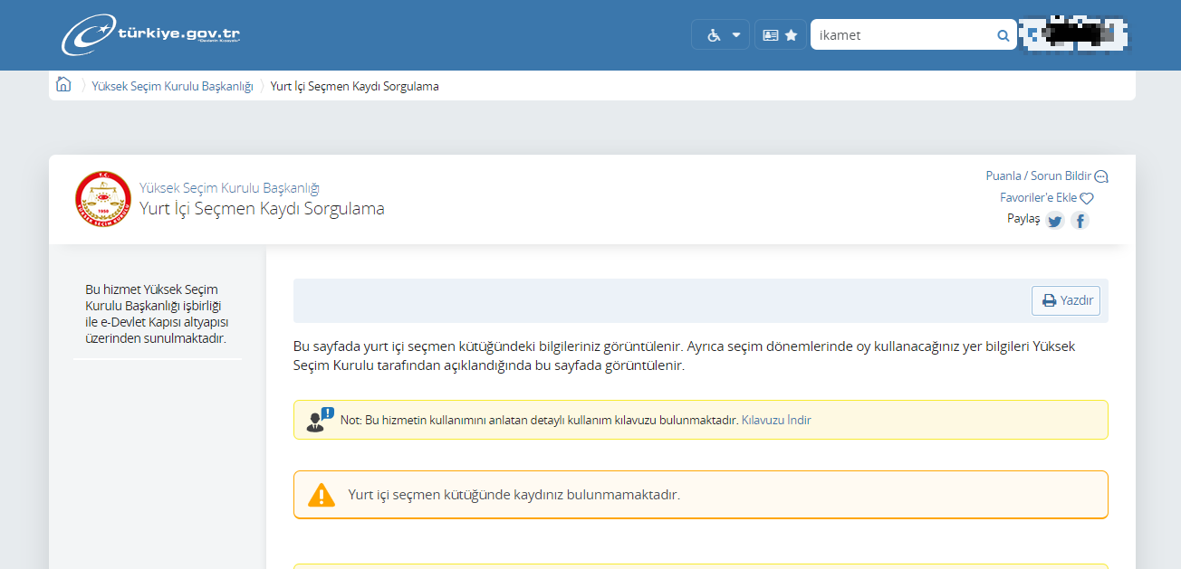This screenshot has width=1181, height=569.
Task: Click the Yüksek Seçim Kurulu seal logo
Action: (x=103, y=198)
